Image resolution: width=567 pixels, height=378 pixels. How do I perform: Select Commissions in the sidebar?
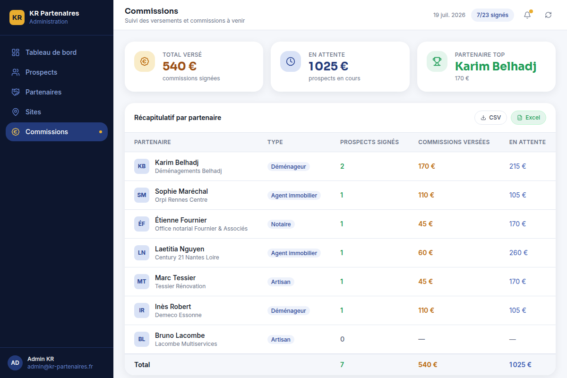[57, 132]
